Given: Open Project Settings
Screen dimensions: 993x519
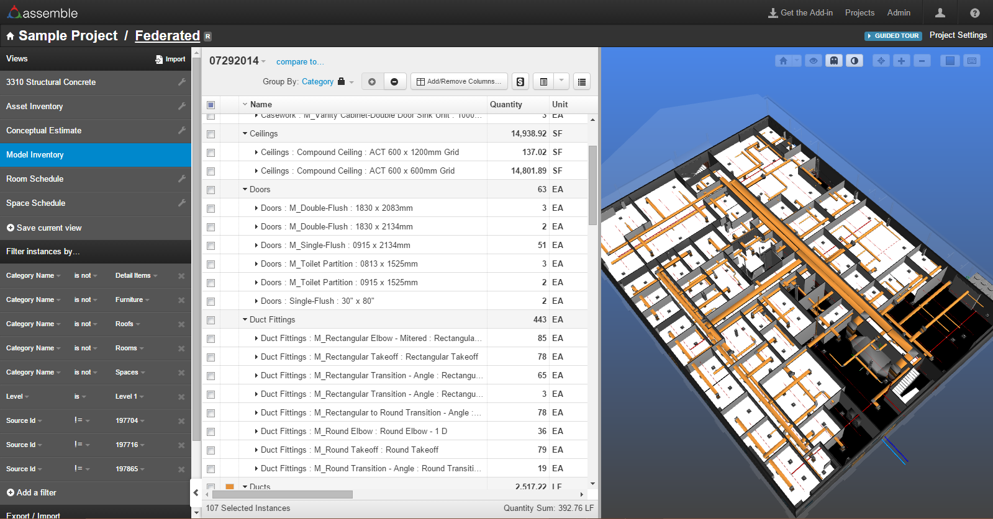Looking at the screenshot, I should click(958, 35).
